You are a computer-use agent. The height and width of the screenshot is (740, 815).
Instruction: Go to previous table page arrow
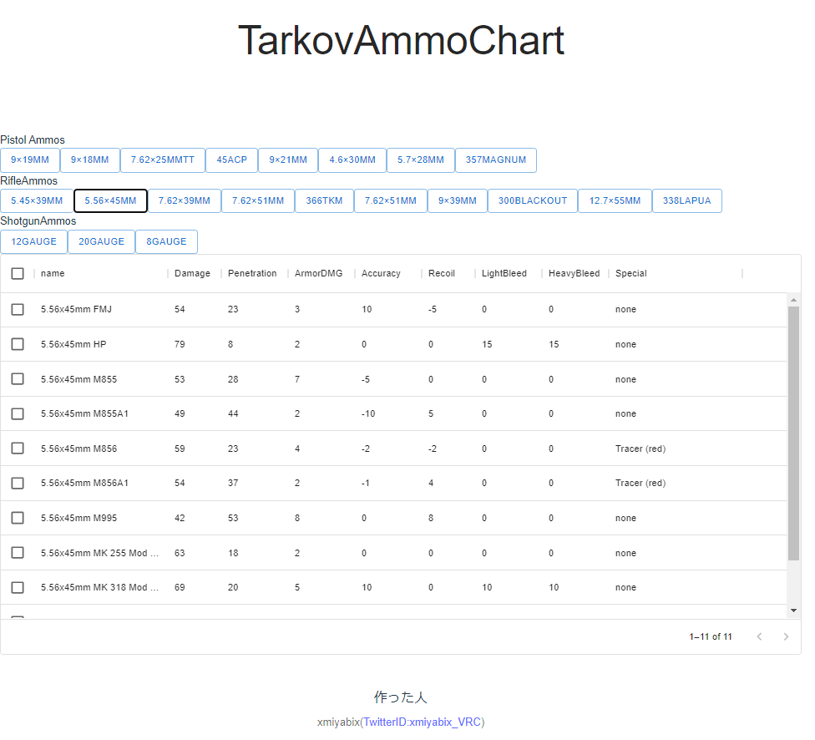pos(759,636)
